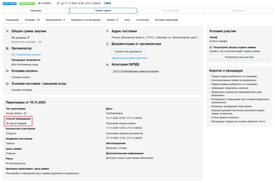Click the help icon next to Очная (online)

click(x=25, y=113)
